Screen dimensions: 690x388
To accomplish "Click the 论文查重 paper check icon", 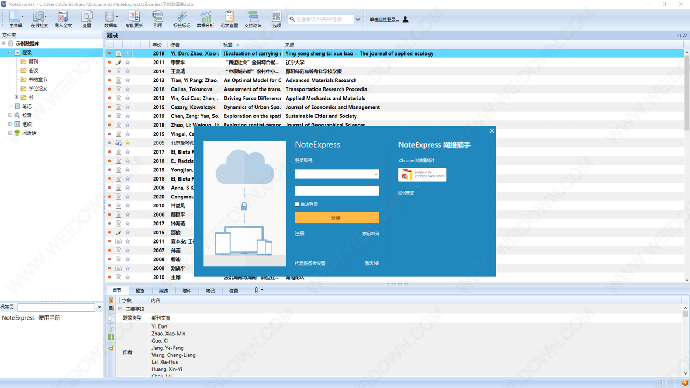I will click(x=229, y=19).
